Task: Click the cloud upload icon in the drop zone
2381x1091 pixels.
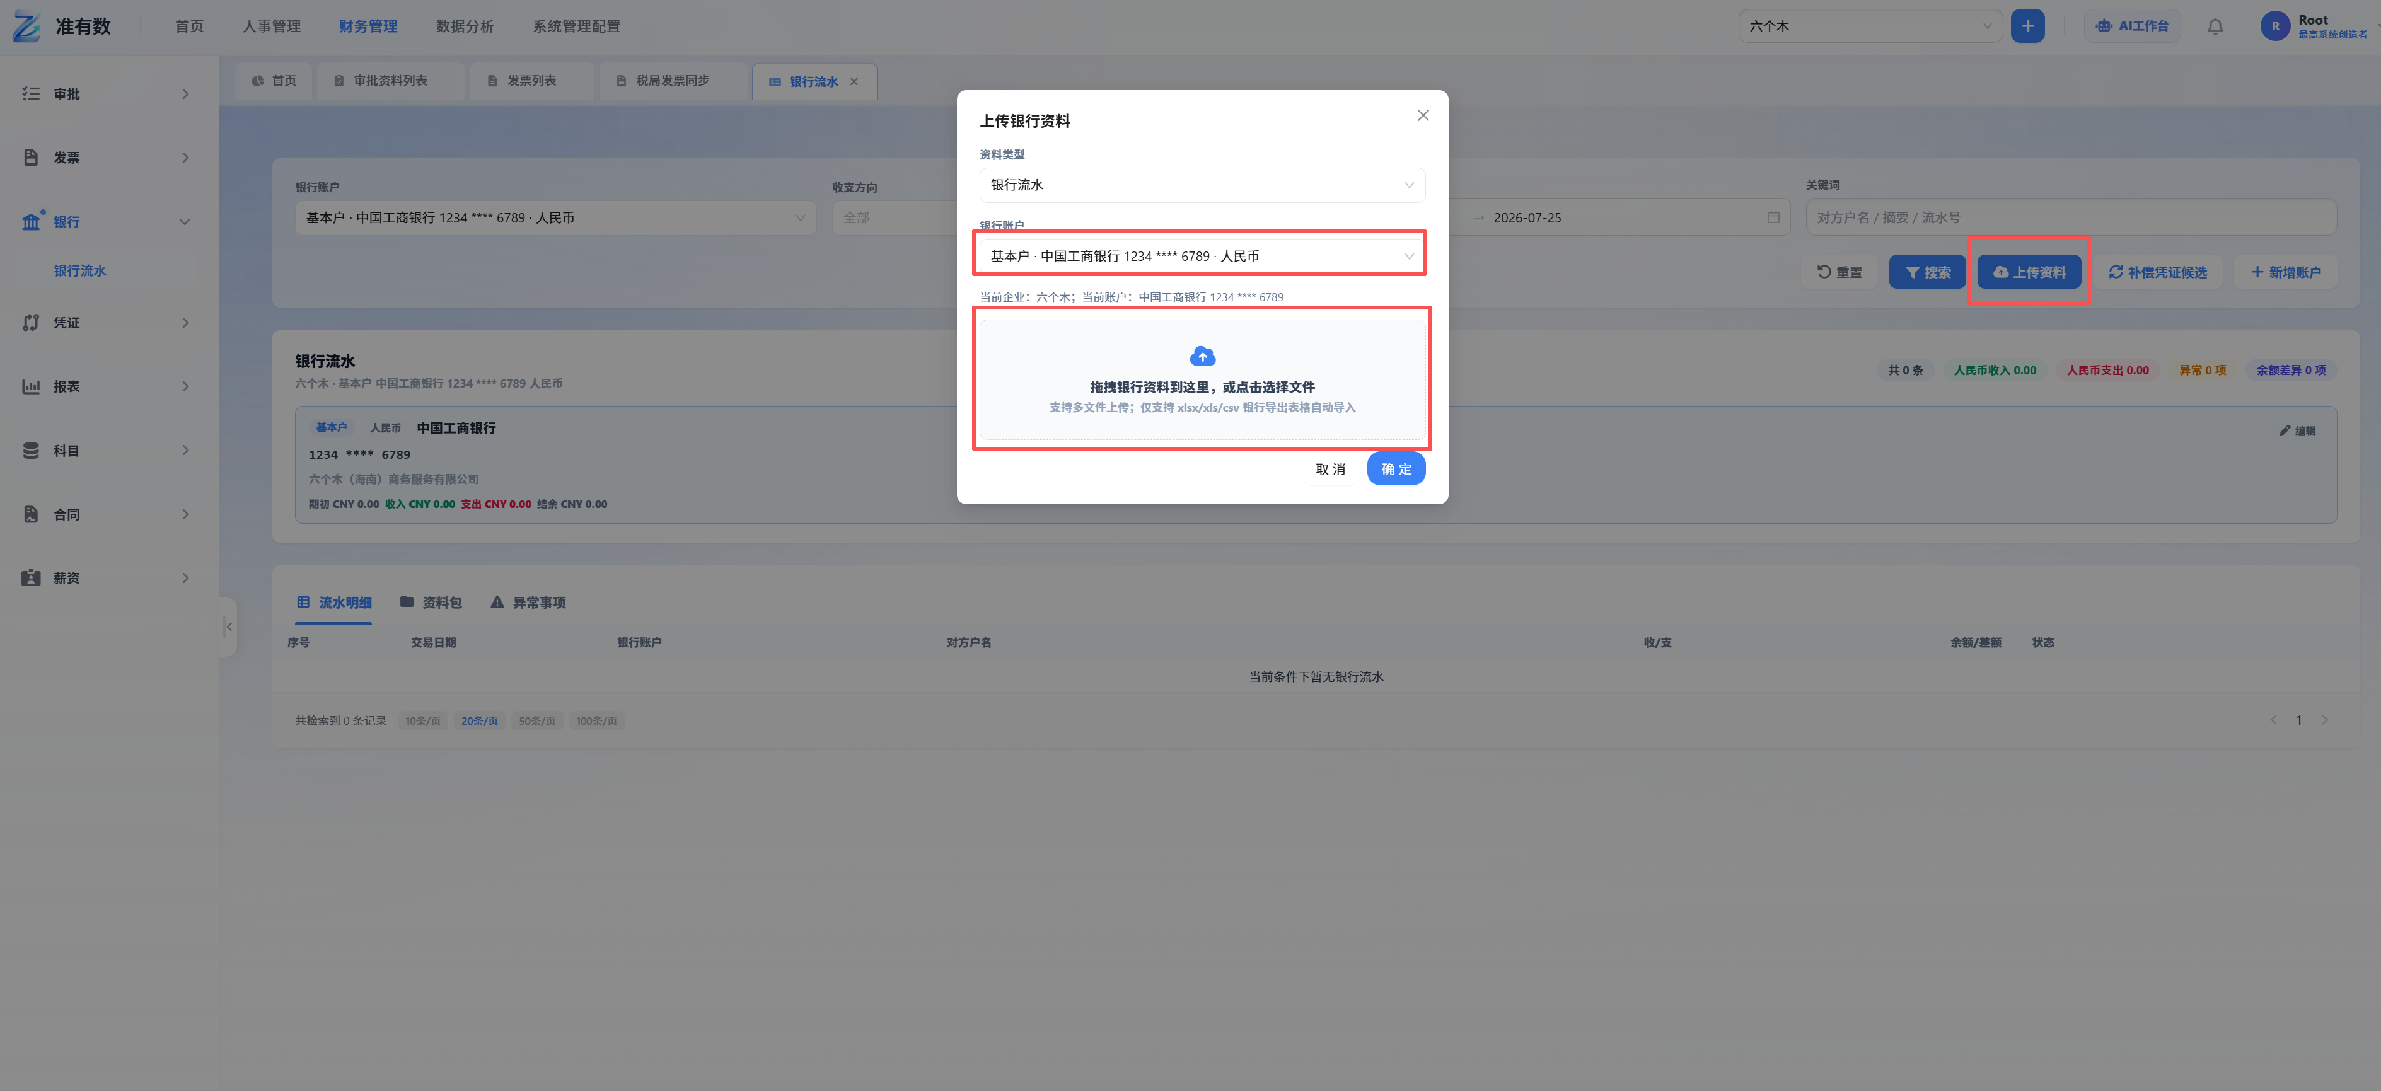Action: pos(1202,355)
